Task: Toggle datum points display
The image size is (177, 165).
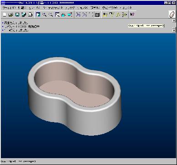Action: point(118,15)
